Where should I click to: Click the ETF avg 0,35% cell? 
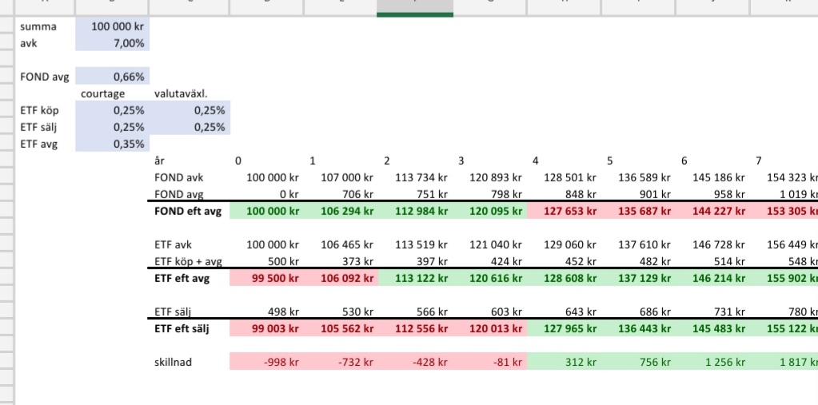113,144
